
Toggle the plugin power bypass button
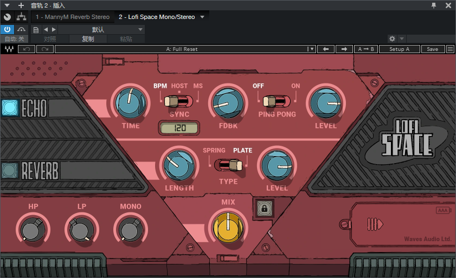[x=7, y=29]
